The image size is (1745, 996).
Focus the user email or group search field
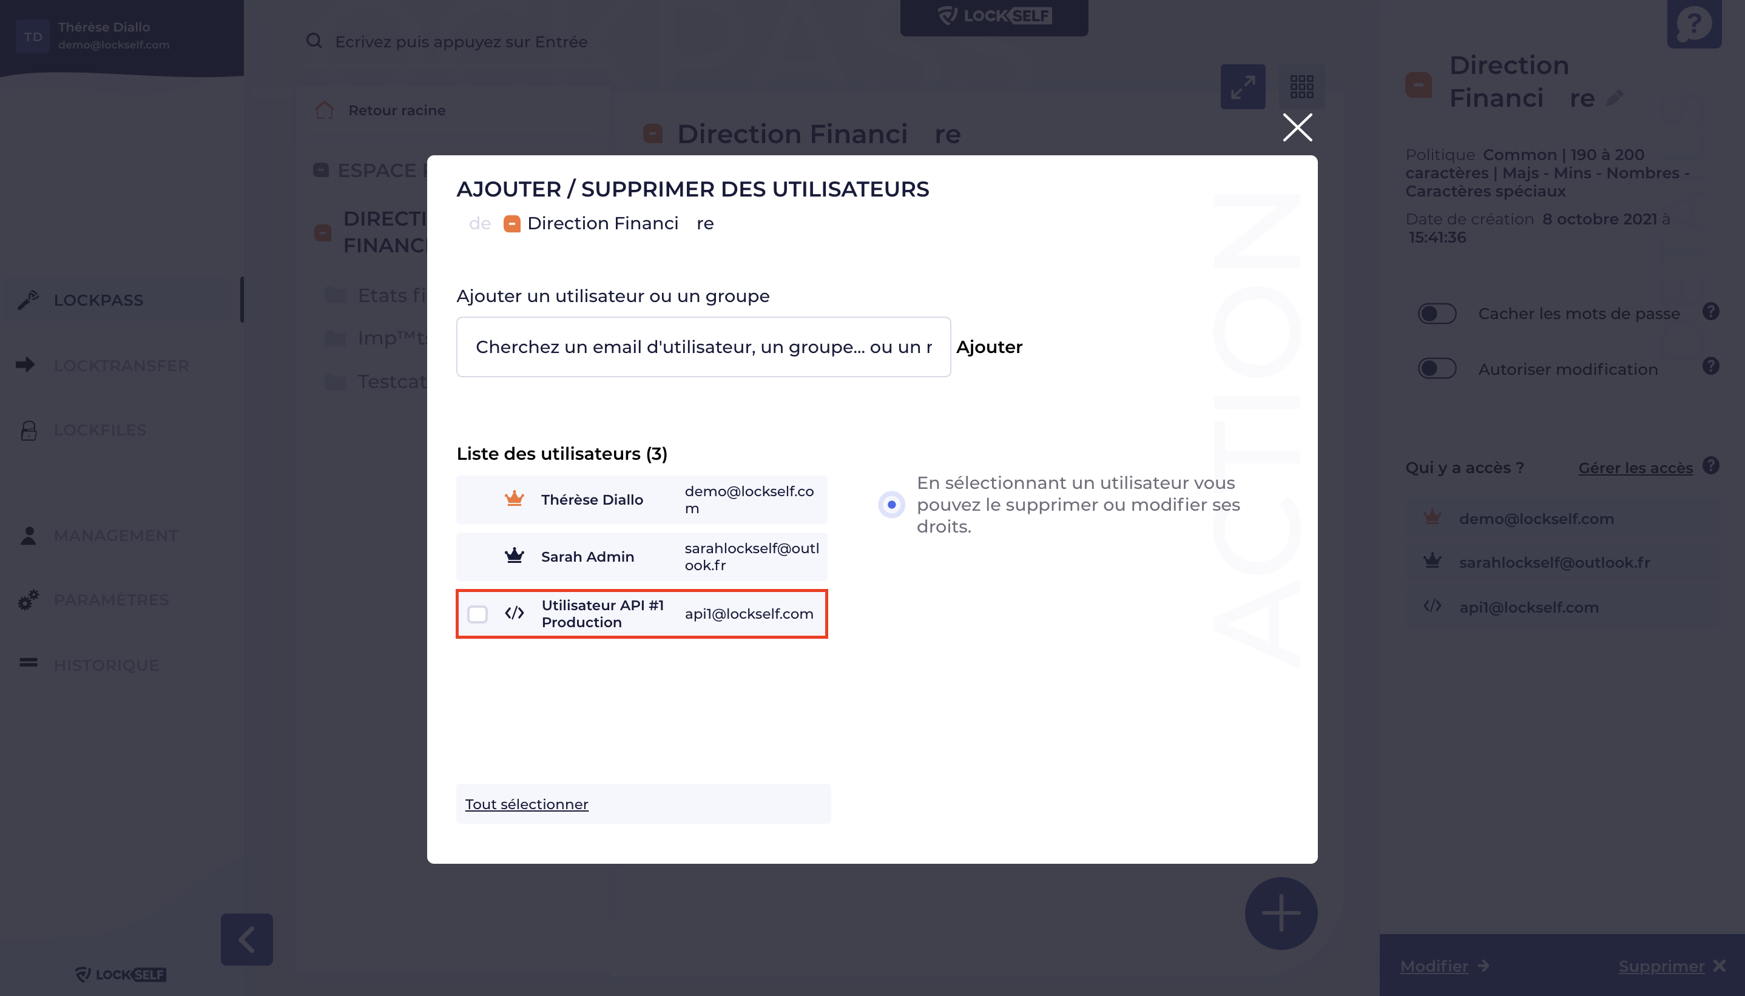703,347
